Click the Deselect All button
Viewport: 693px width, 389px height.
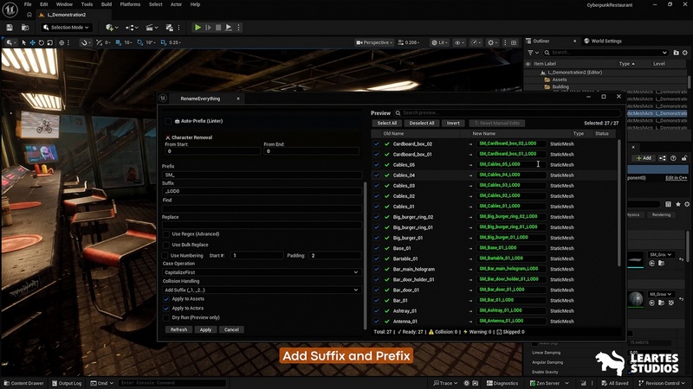tap(422, 124)
